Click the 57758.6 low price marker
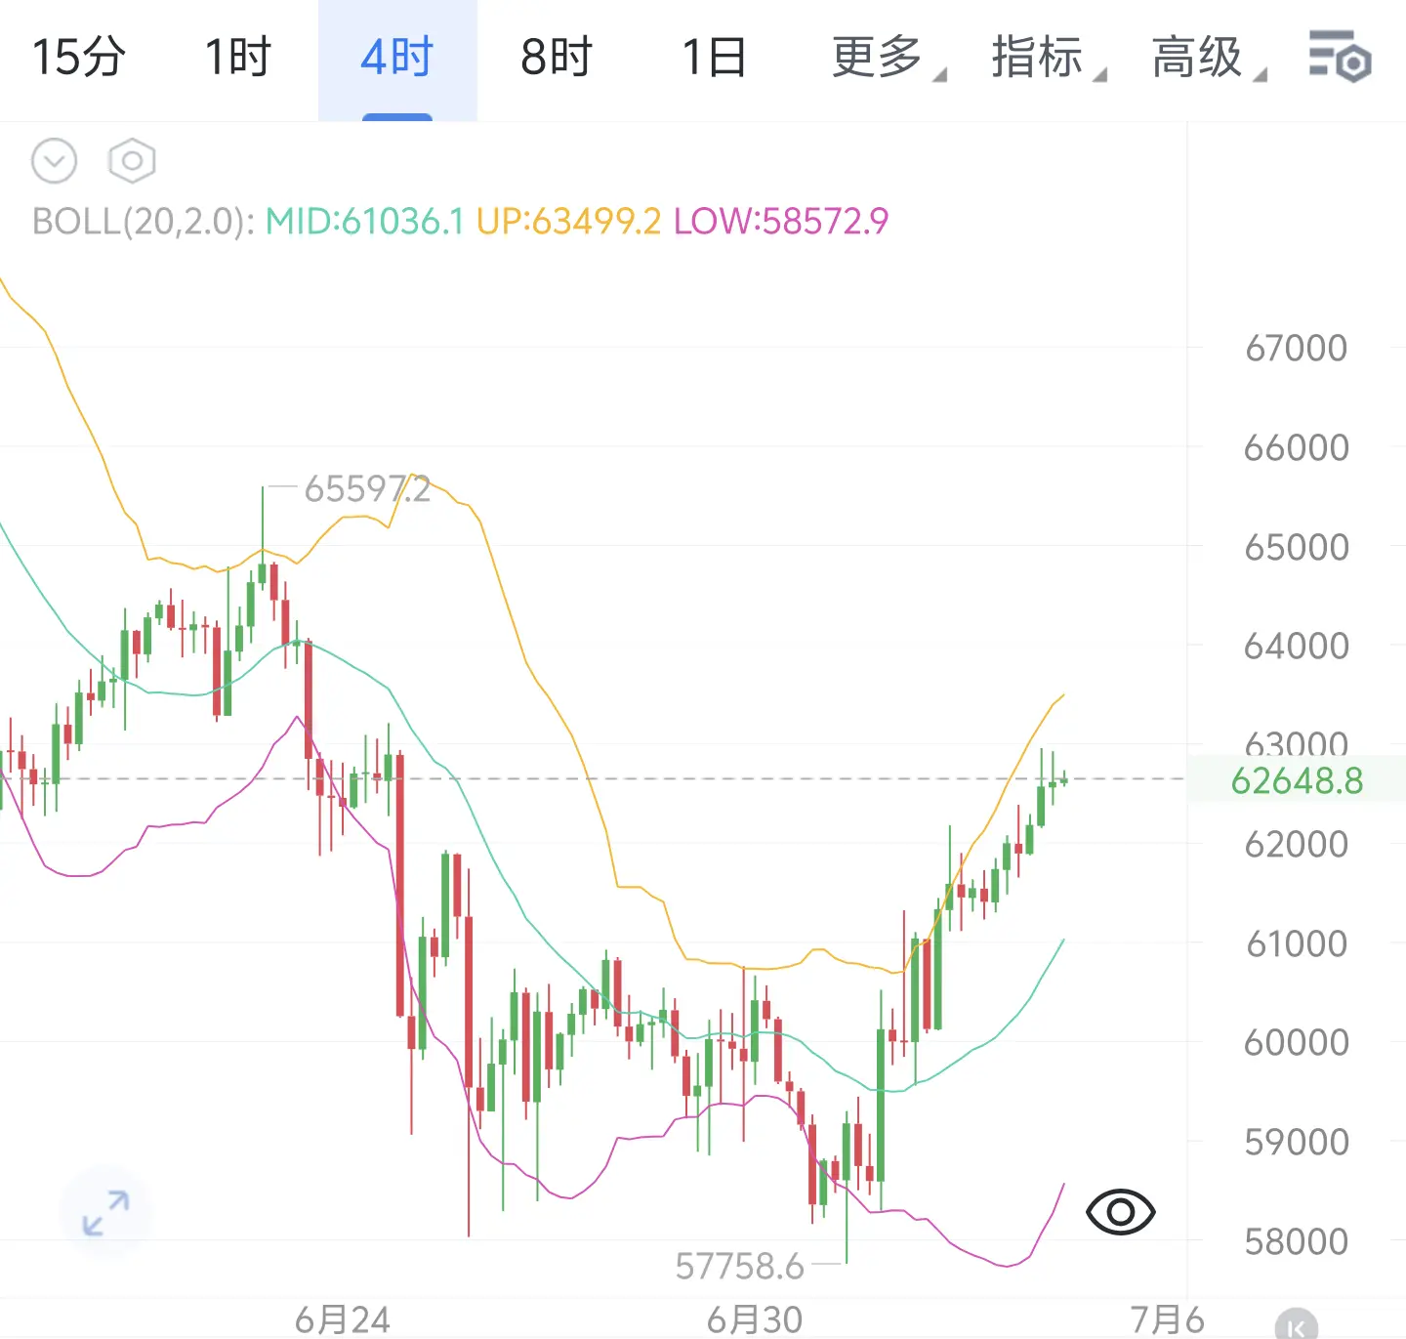This screenshot has width=1406, height=1339. point(740,1266)
